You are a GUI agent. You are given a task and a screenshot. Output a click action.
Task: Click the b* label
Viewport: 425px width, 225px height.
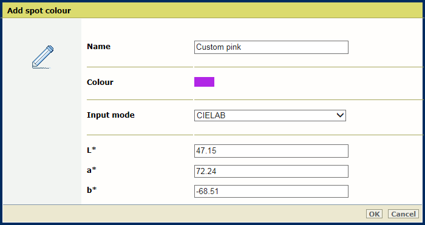click(92, 190)
